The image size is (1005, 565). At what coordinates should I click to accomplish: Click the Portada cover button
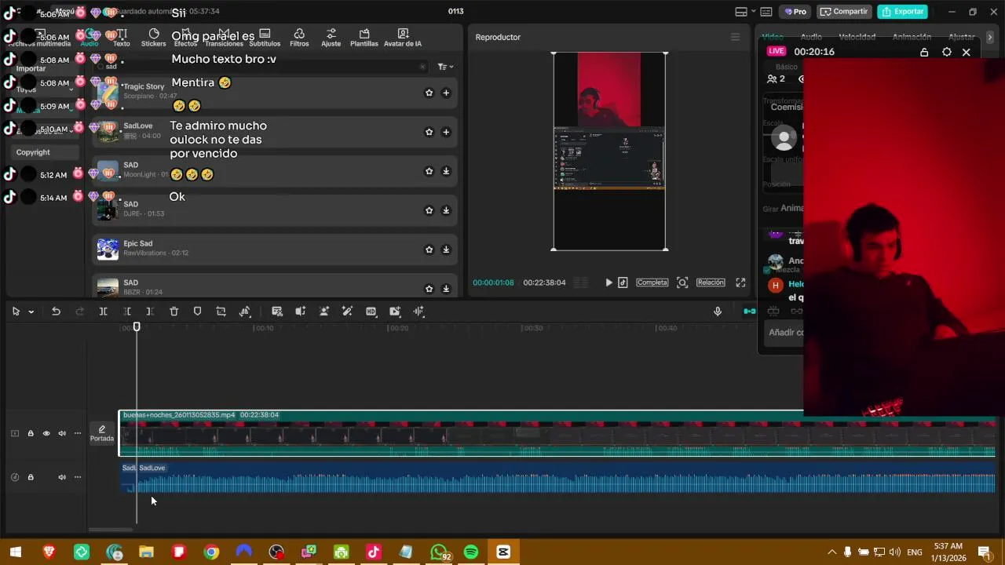[x=101, y=433]
